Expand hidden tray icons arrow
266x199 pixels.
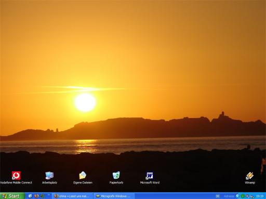click(237, 196)
